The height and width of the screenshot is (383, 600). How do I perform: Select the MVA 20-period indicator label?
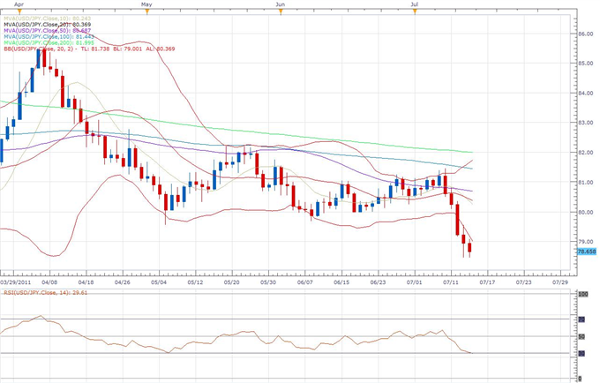tap(44, 26)
